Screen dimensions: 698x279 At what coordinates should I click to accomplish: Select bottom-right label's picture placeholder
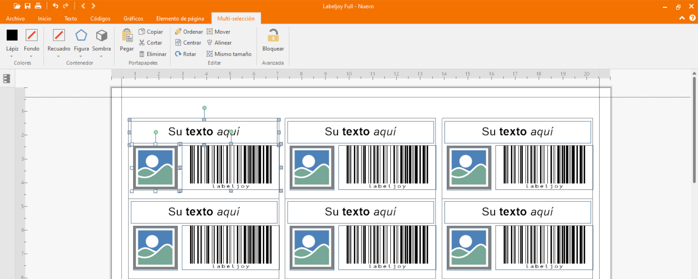[x=469, y=248]
